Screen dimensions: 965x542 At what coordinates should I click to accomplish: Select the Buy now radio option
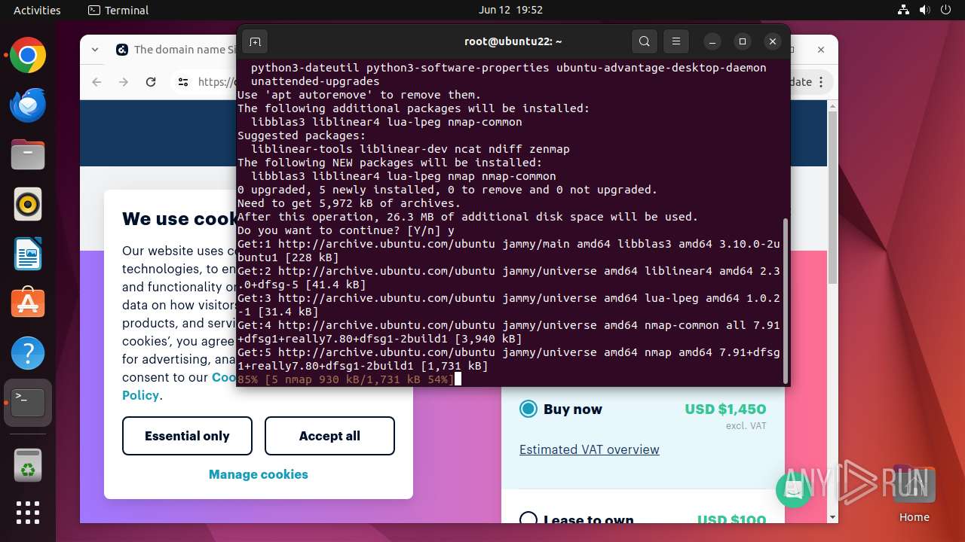(528, 409)
